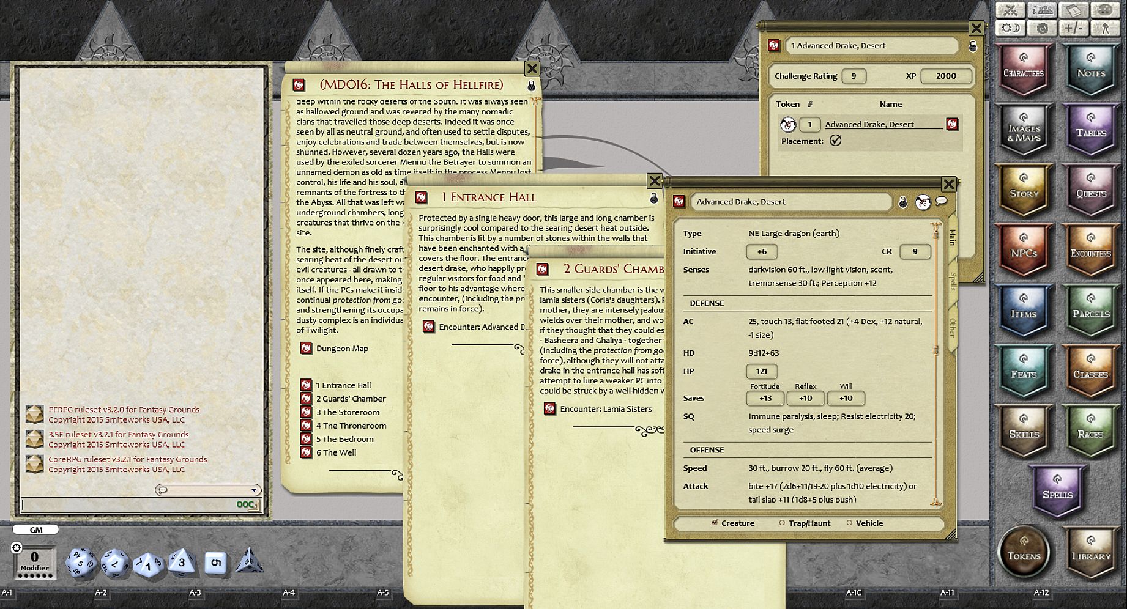Viewport: 1127px width, 609px height.
Task: Open the NPC link next to Advanced Drake token row
Action: point(952,124)
